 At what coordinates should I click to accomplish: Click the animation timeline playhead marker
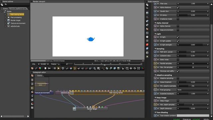pos(105,65)
